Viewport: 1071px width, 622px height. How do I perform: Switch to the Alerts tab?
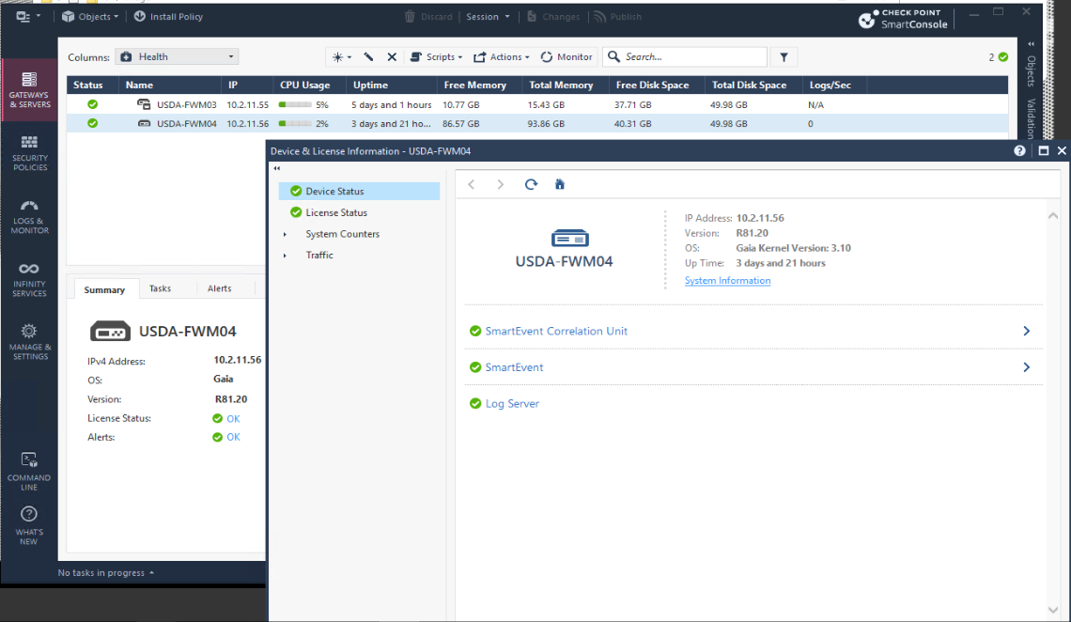[x=219, y=288]
